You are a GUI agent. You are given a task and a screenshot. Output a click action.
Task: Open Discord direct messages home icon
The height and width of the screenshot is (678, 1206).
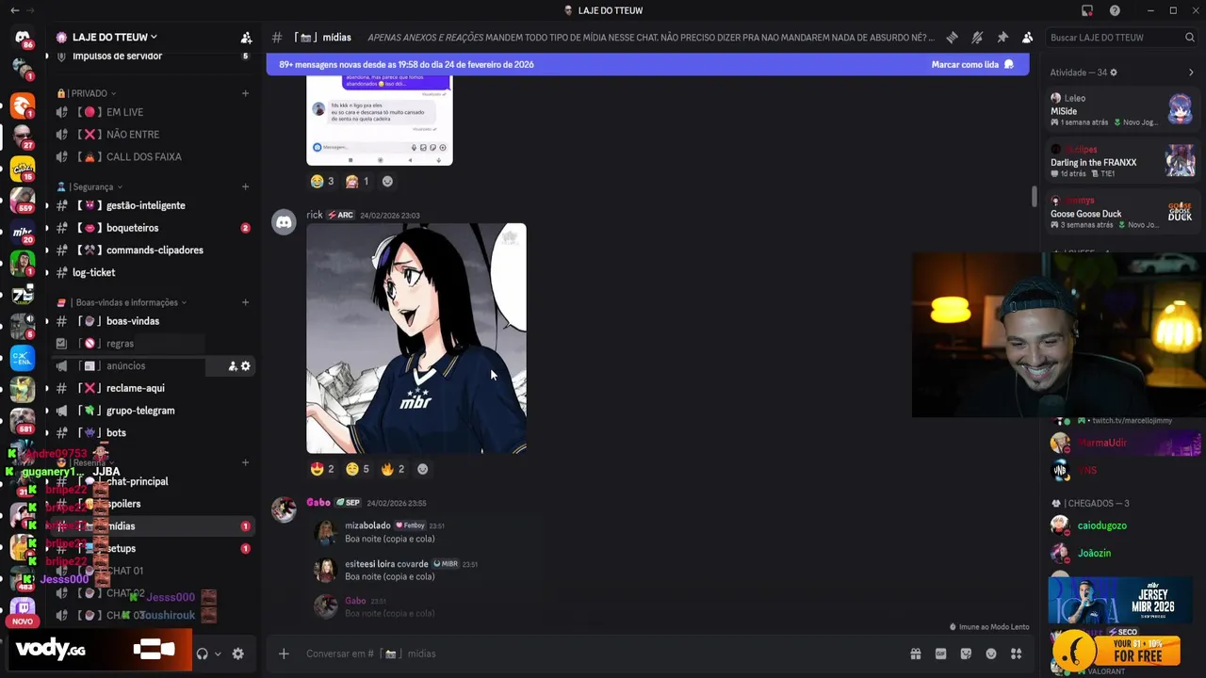point(23,37)
